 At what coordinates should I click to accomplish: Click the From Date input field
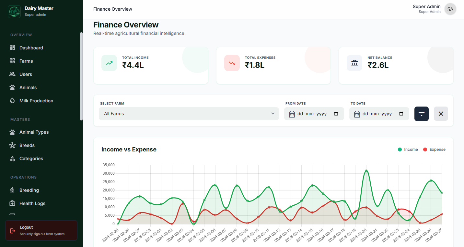click(x=312, y=114)
